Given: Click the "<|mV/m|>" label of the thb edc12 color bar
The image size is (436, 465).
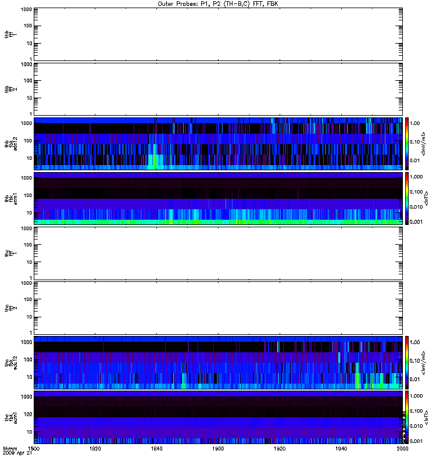Looking at the screenshot, I should (424, 144).
